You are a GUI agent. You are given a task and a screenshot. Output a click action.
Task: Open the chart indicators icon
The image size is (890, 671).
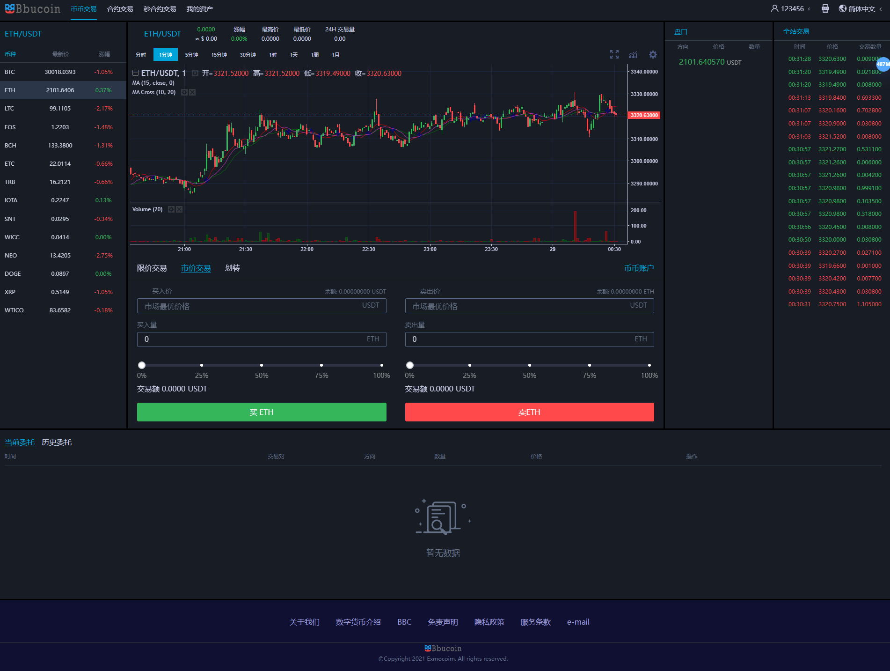click(x=633, y=55)
